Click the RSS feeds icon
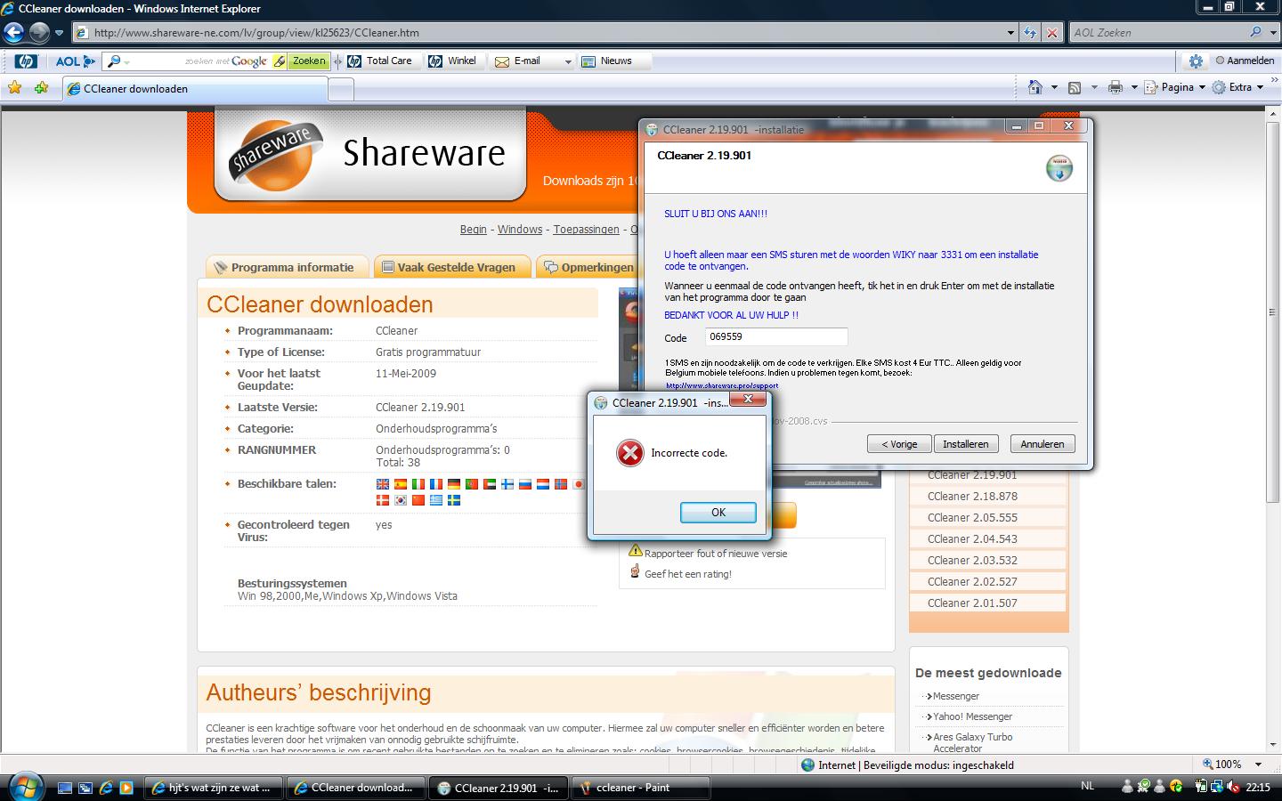1282x801 pixels. [1075, 87]
